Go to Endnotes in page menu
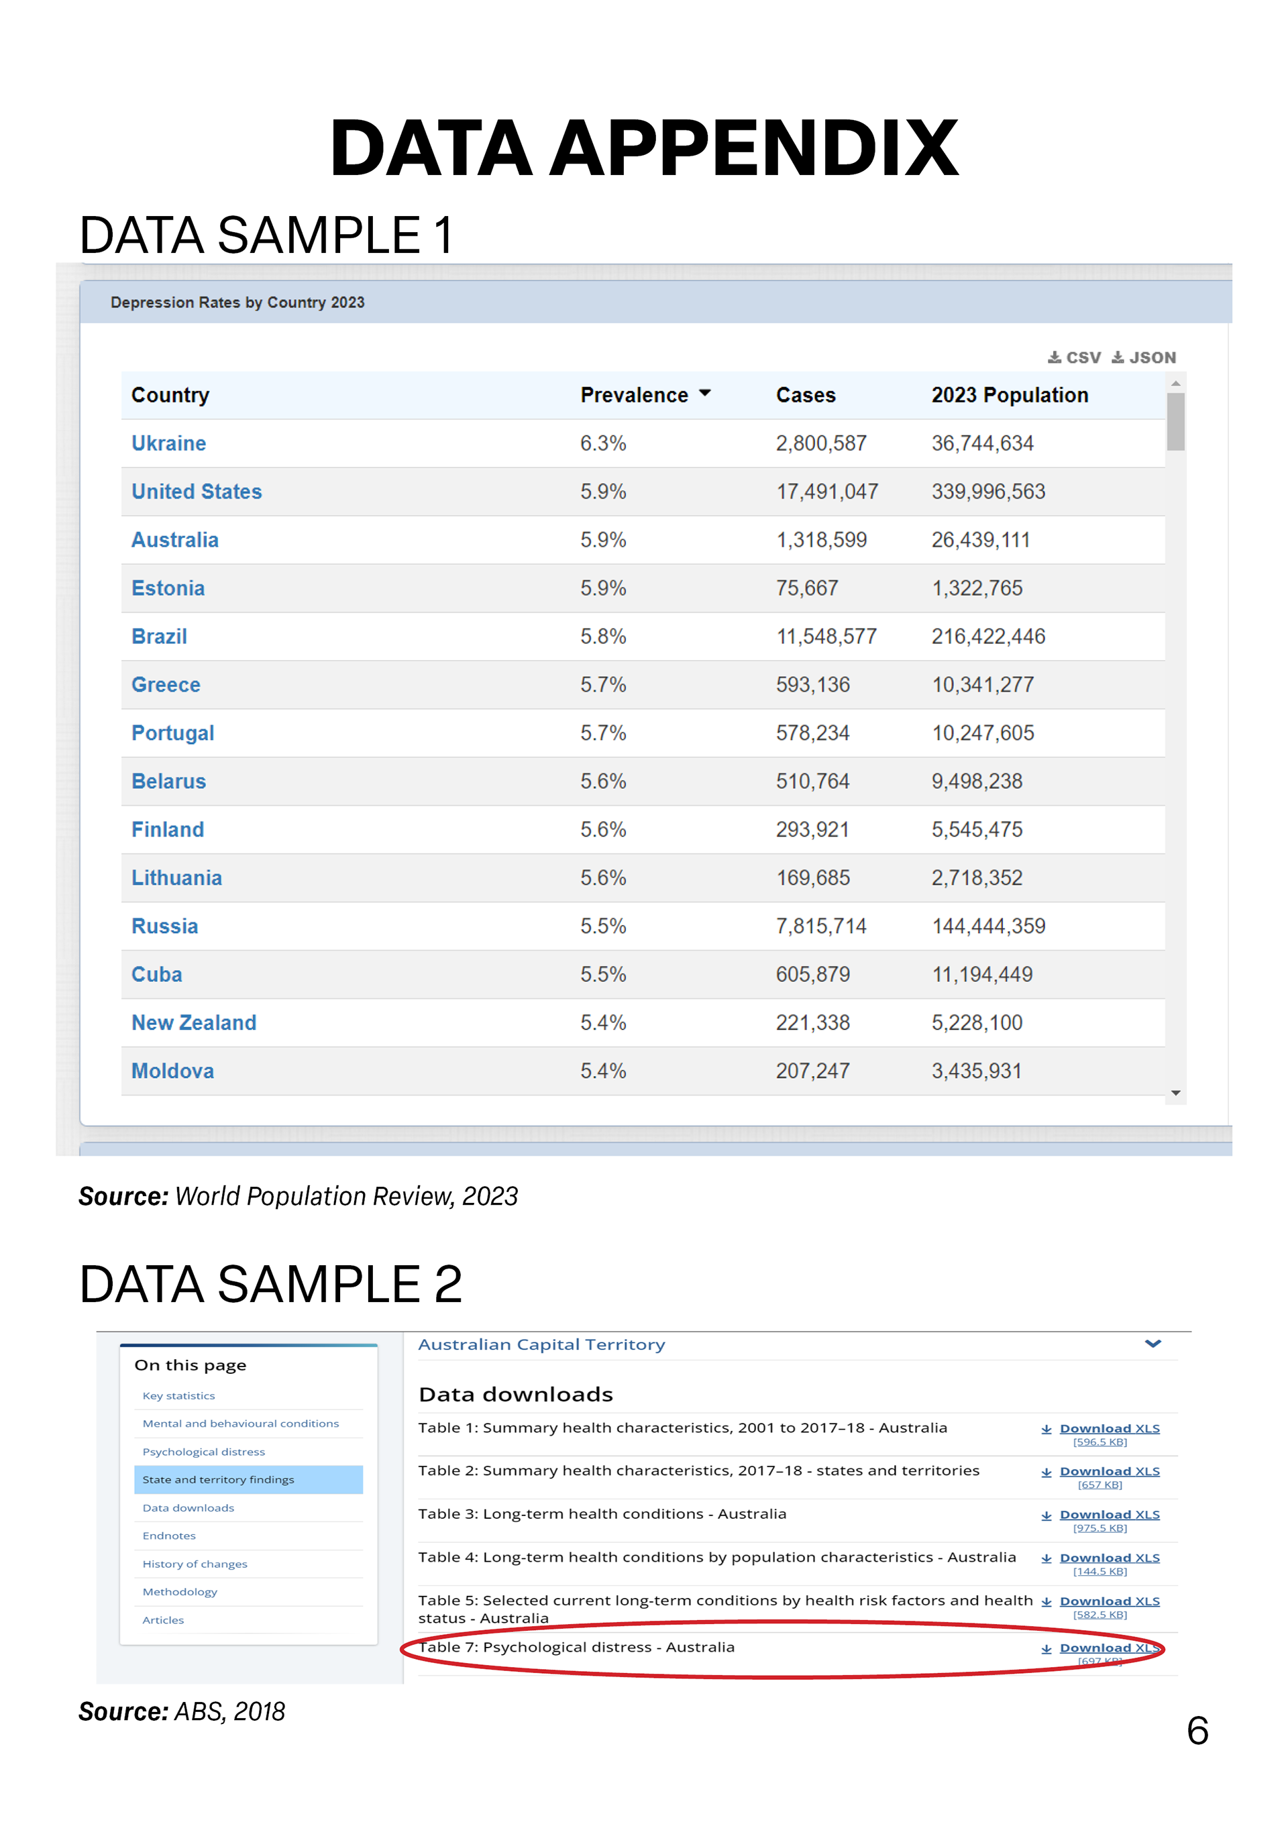 (x=169, y=1536)
